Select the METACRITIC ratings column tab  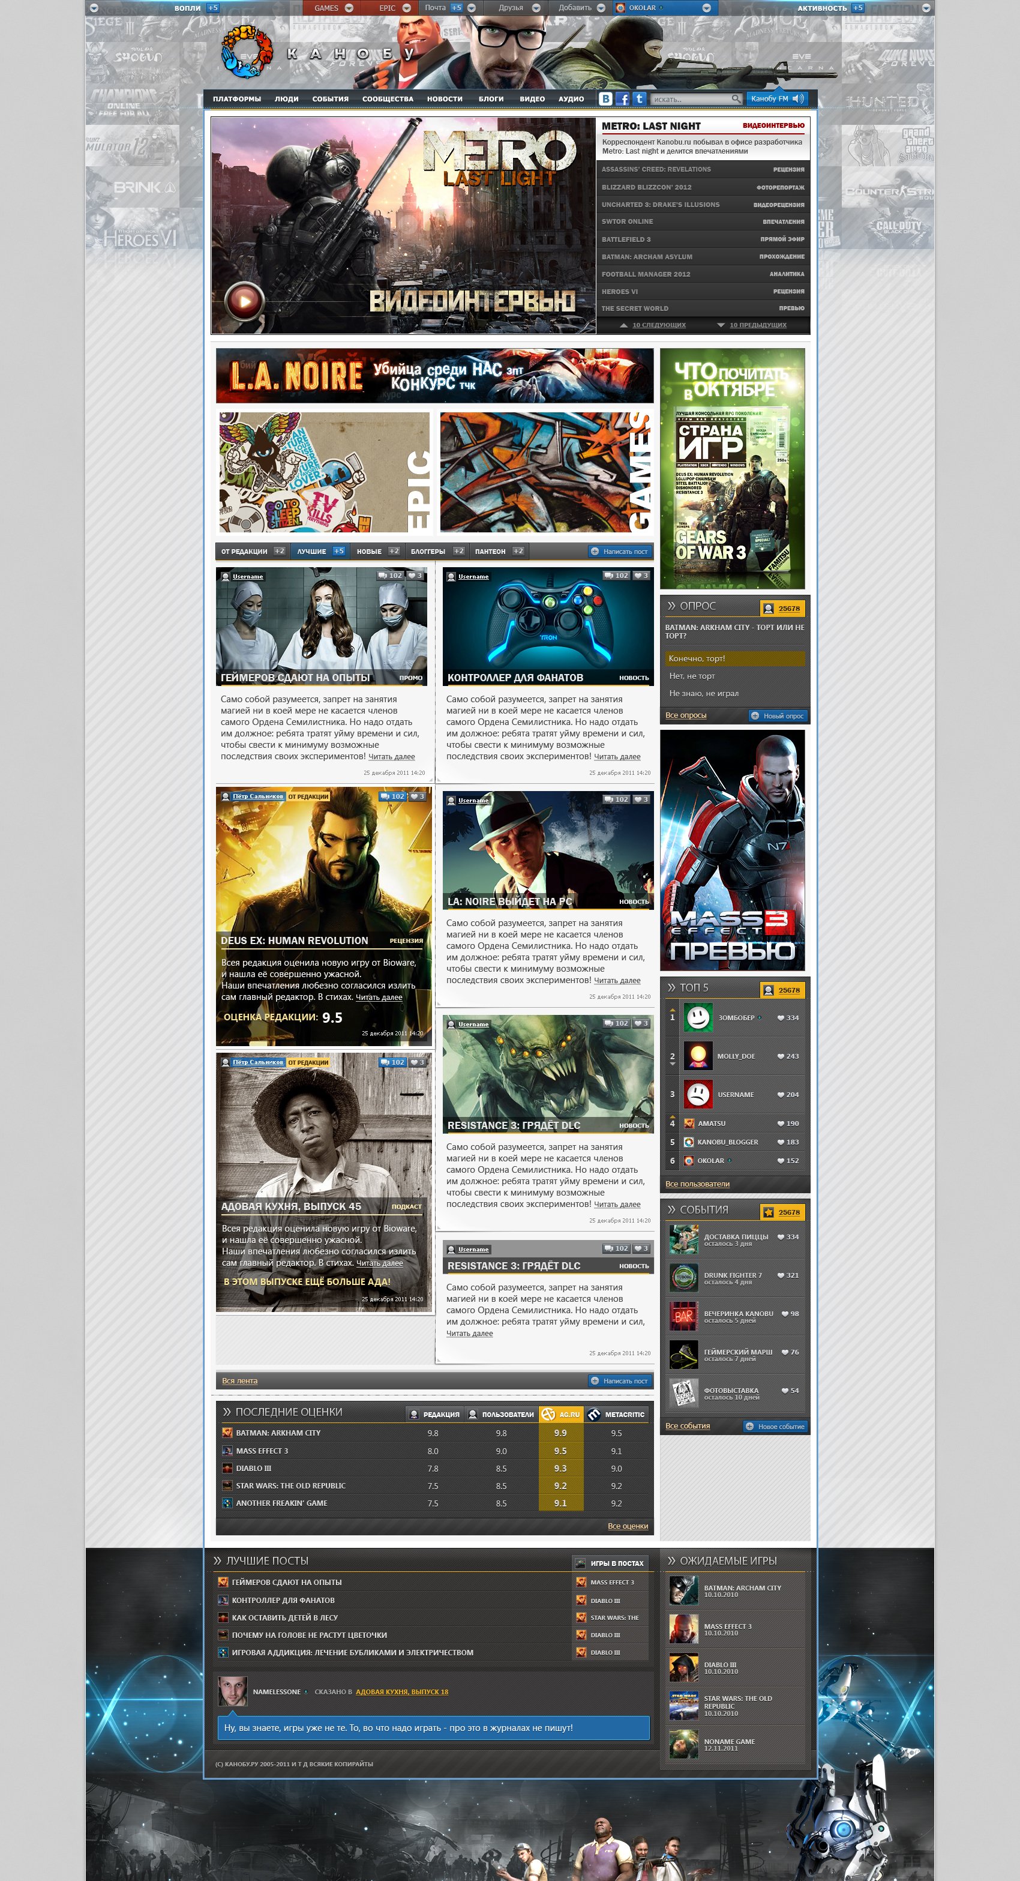[617, 1415]
